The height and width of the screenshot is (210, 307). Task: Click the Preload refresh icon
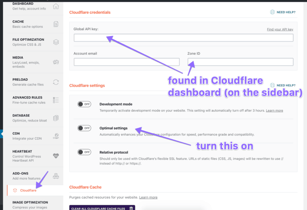56,82
